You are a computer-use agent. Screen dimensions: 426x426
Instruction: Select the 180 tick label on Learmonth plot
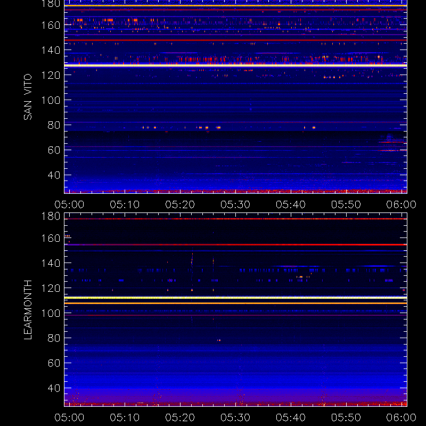click(51, 216)
